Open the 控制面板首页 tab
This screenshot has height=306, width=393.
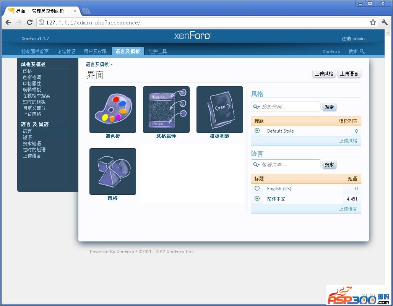click(x=35, y=51)
